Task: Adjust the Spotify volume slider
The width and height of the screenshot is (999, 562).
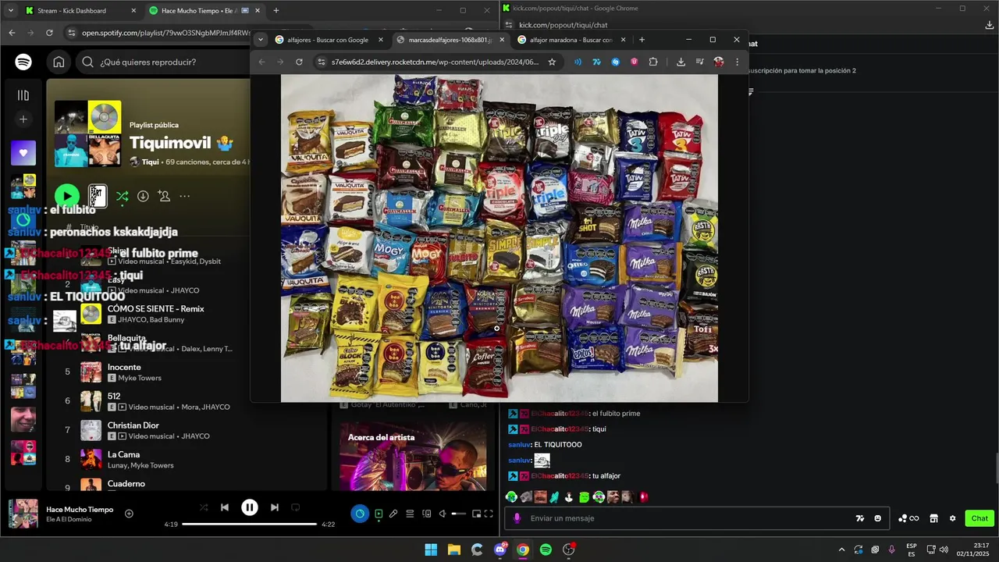Action: 459,514
